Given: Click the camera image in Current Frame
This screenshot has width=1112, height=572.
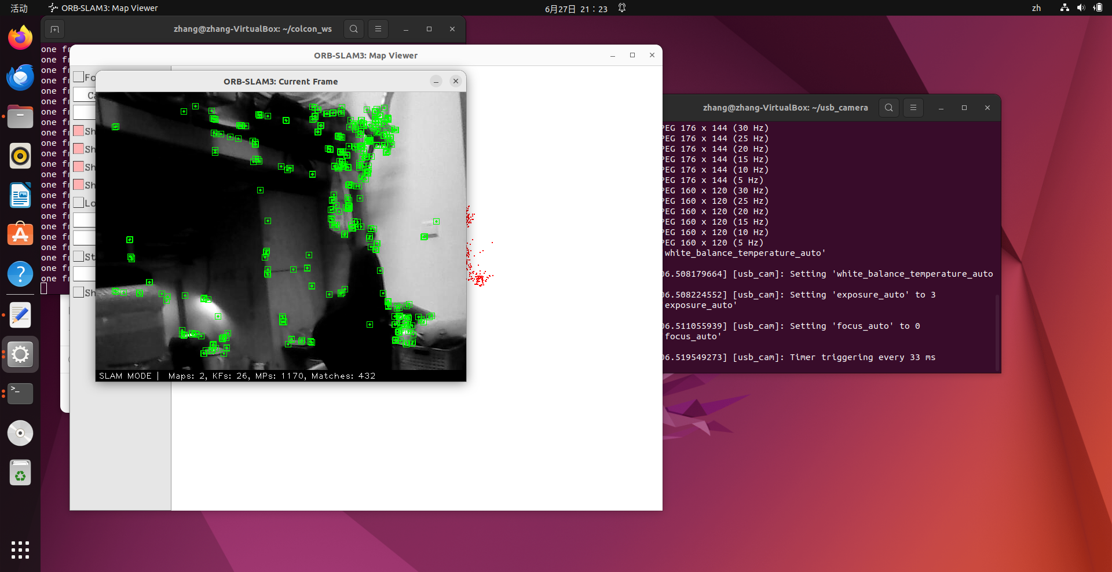Looking at the screenshot, I should click(x=281, y=230).
